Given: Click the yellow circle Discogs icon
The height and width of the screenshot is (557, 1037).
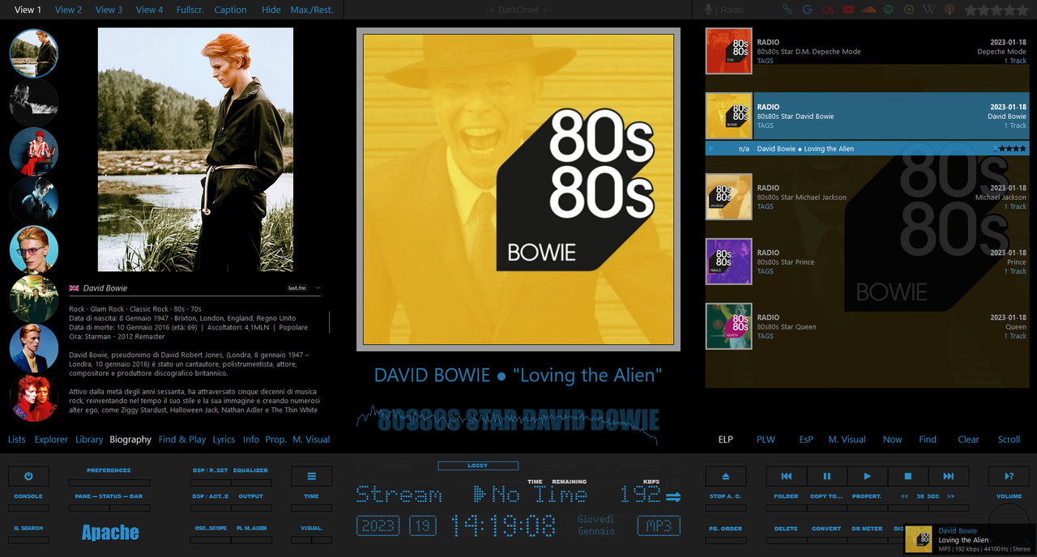Looking at the screenshot, I should tap(909, 10).
